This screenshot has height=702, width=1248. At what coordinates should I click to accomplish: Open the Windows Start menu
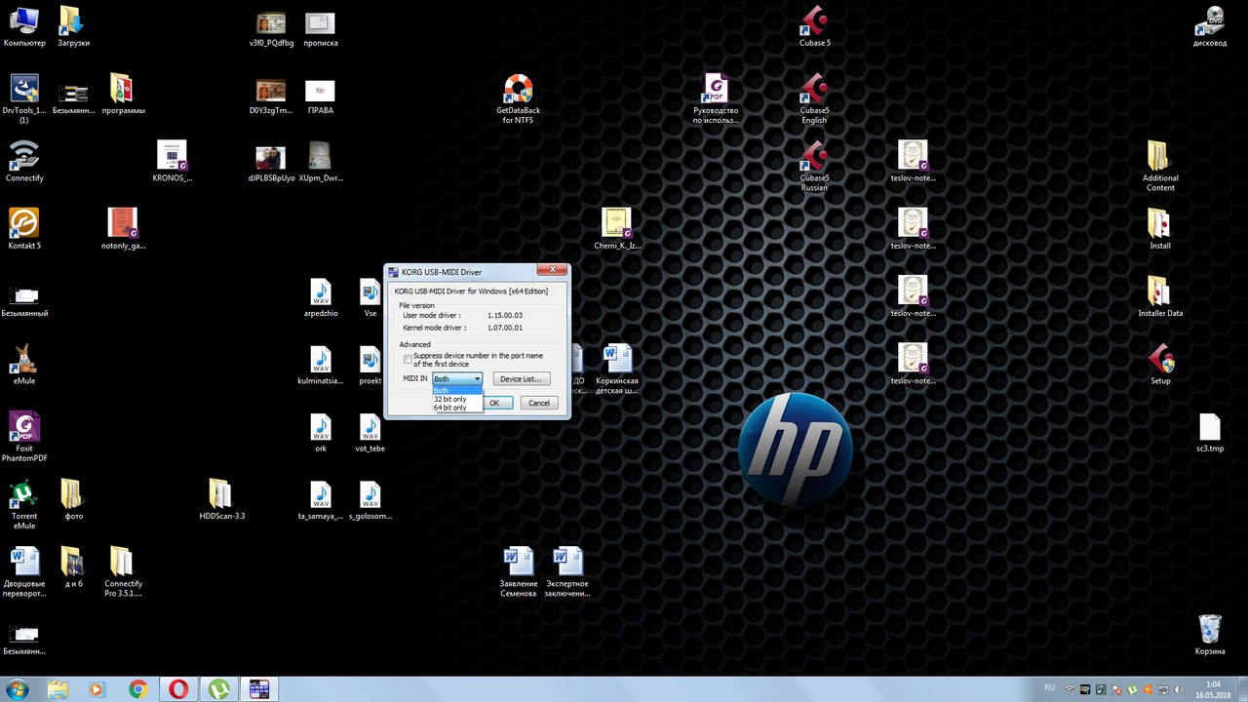click(17, 689)
